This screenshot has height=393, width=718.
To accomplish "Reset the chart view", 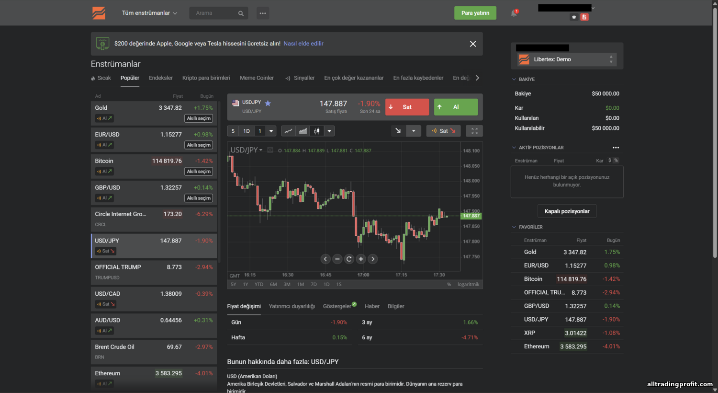I will 349,259.
